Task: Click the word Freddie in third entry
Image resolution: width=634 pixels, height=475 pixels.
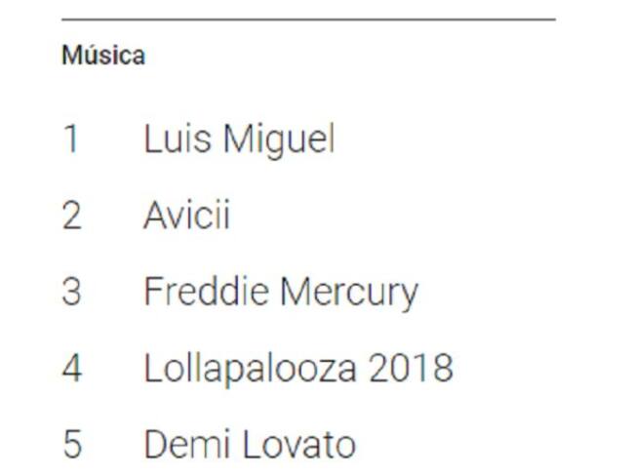Action: 206,291
